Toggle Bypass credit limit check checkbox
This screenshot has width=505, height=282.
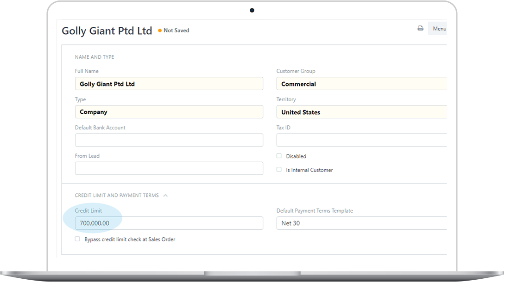coord(77,239)
